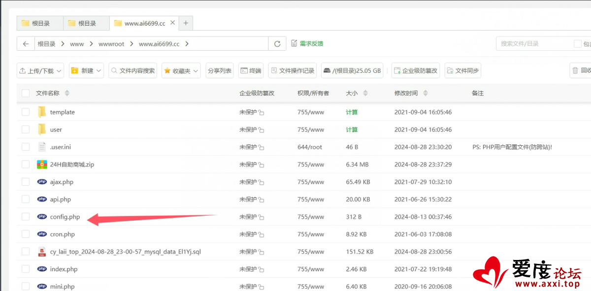Check the box for the user folder

[x=26, y=129]
